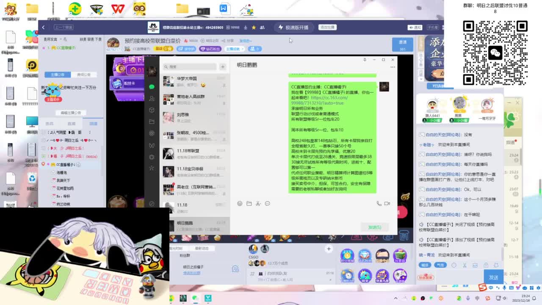
Task: Open WeChat chats icon in sidebar
Action: (152, 87)
